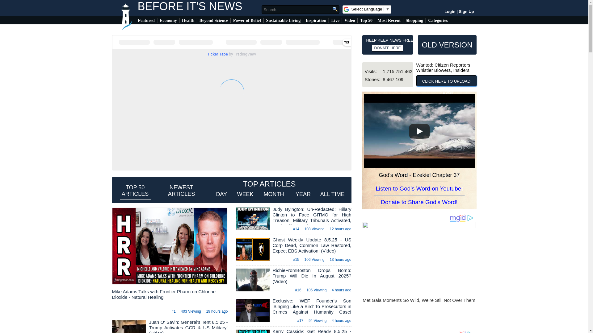The image size is (593, 333).
Task: Open the RichieFromBoston Drops Bomb article
Action: pyautogui.click(x=312, y=276)
